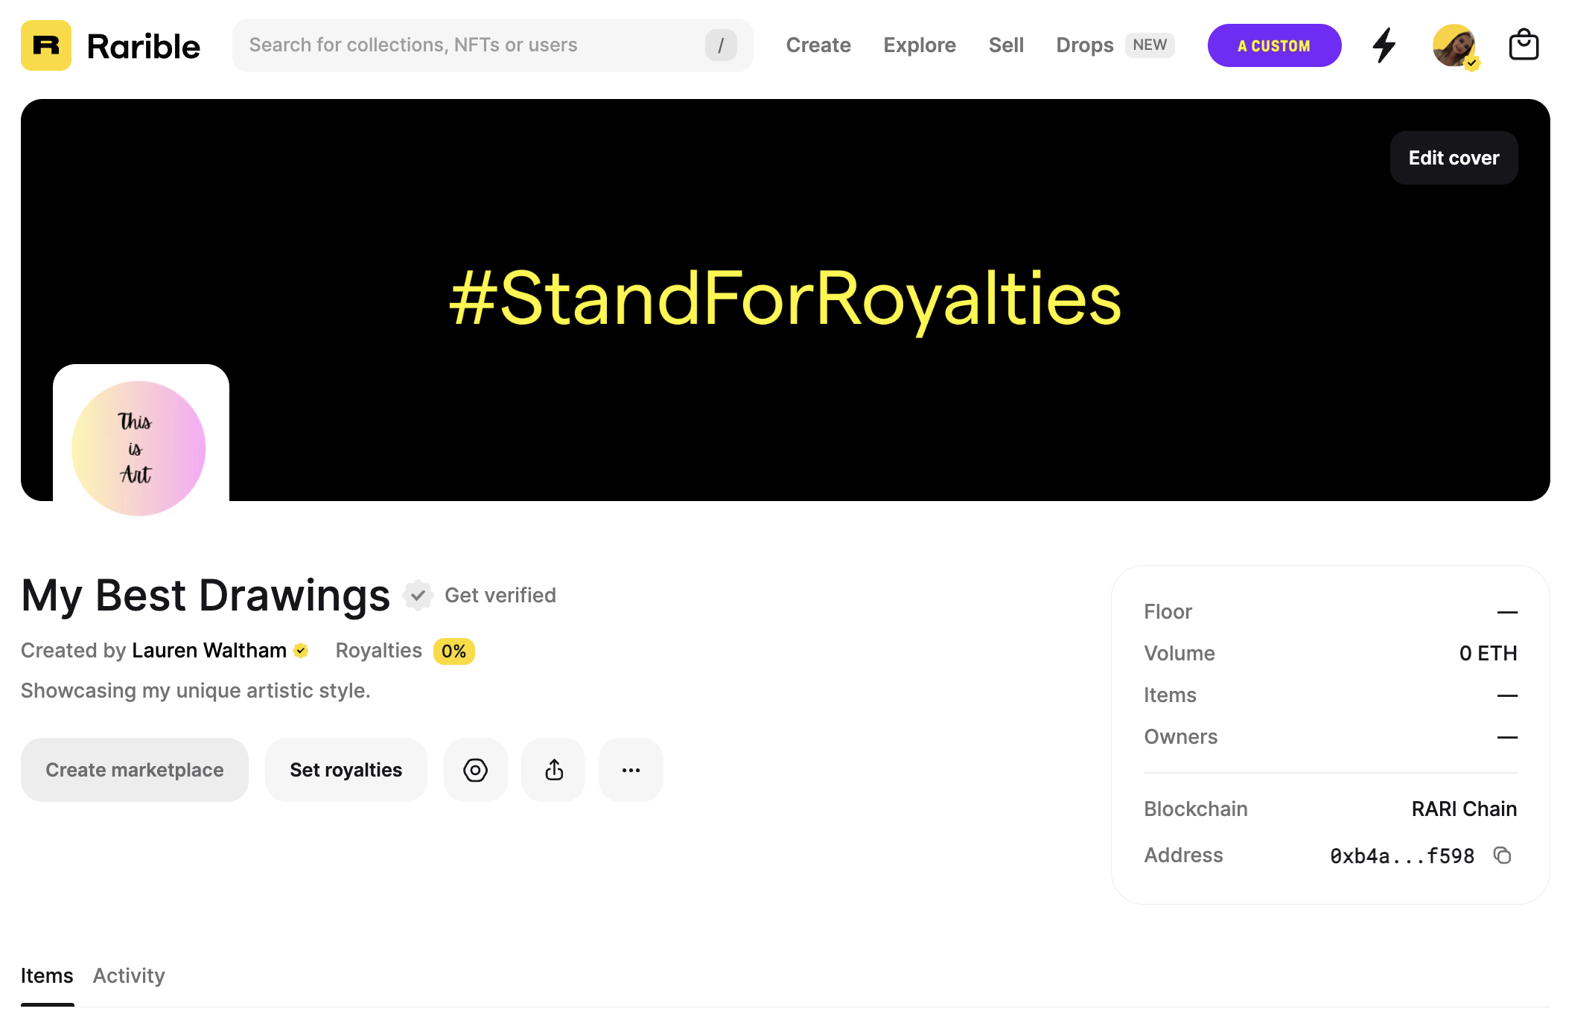This screenshot has width=1592, height=1023.
Task: Copy the contract address icon
Action: pyautogui.click(x=1503, y=855)
